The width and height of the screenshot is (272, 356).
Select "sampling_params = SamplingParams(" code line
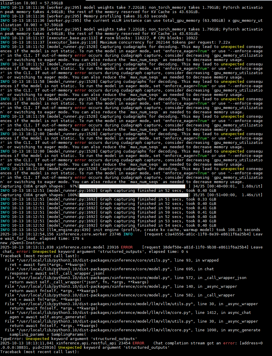(x=48, y=334)
